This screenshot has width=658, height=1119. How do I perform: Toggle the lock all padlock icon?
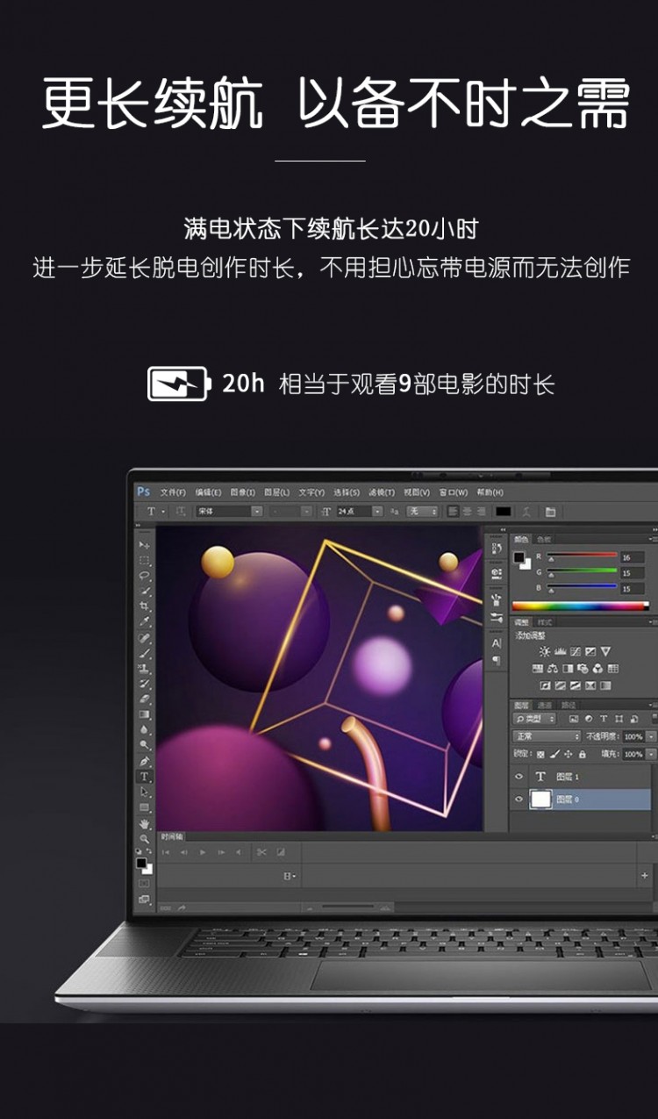583,754
